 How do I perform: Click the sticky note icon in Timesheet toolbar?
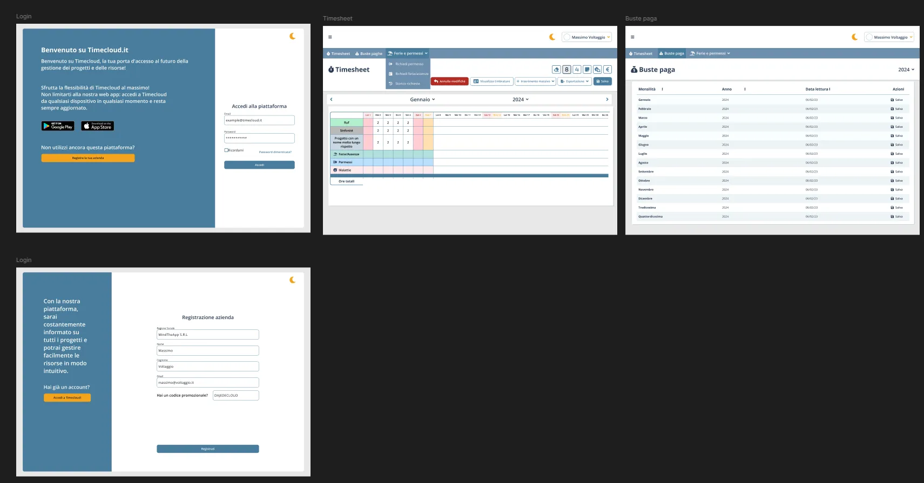tap(587, 70)
